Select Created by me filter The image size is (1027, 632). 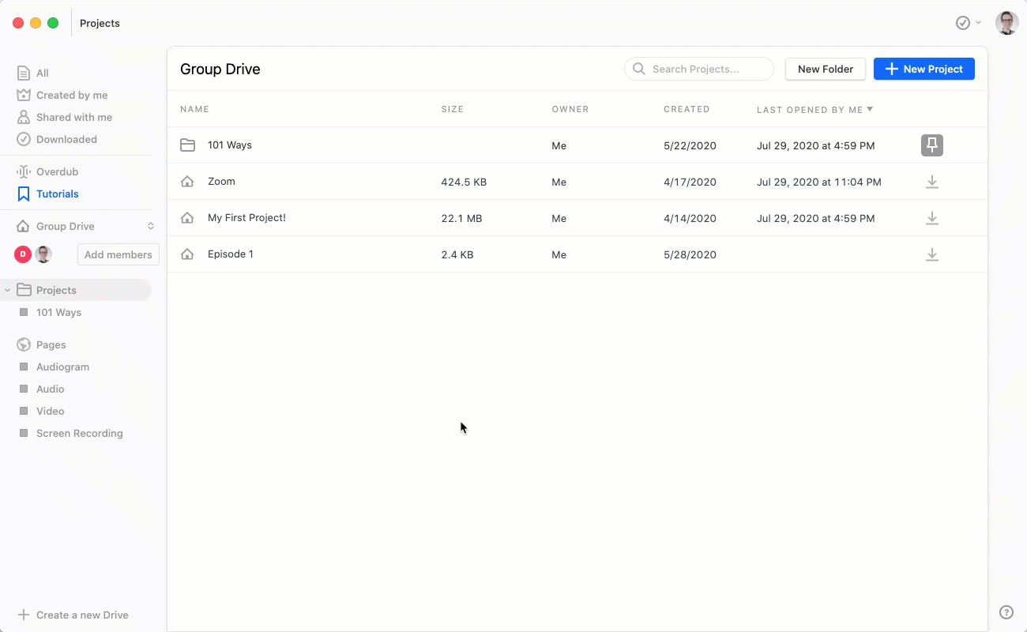pos(72,95)
